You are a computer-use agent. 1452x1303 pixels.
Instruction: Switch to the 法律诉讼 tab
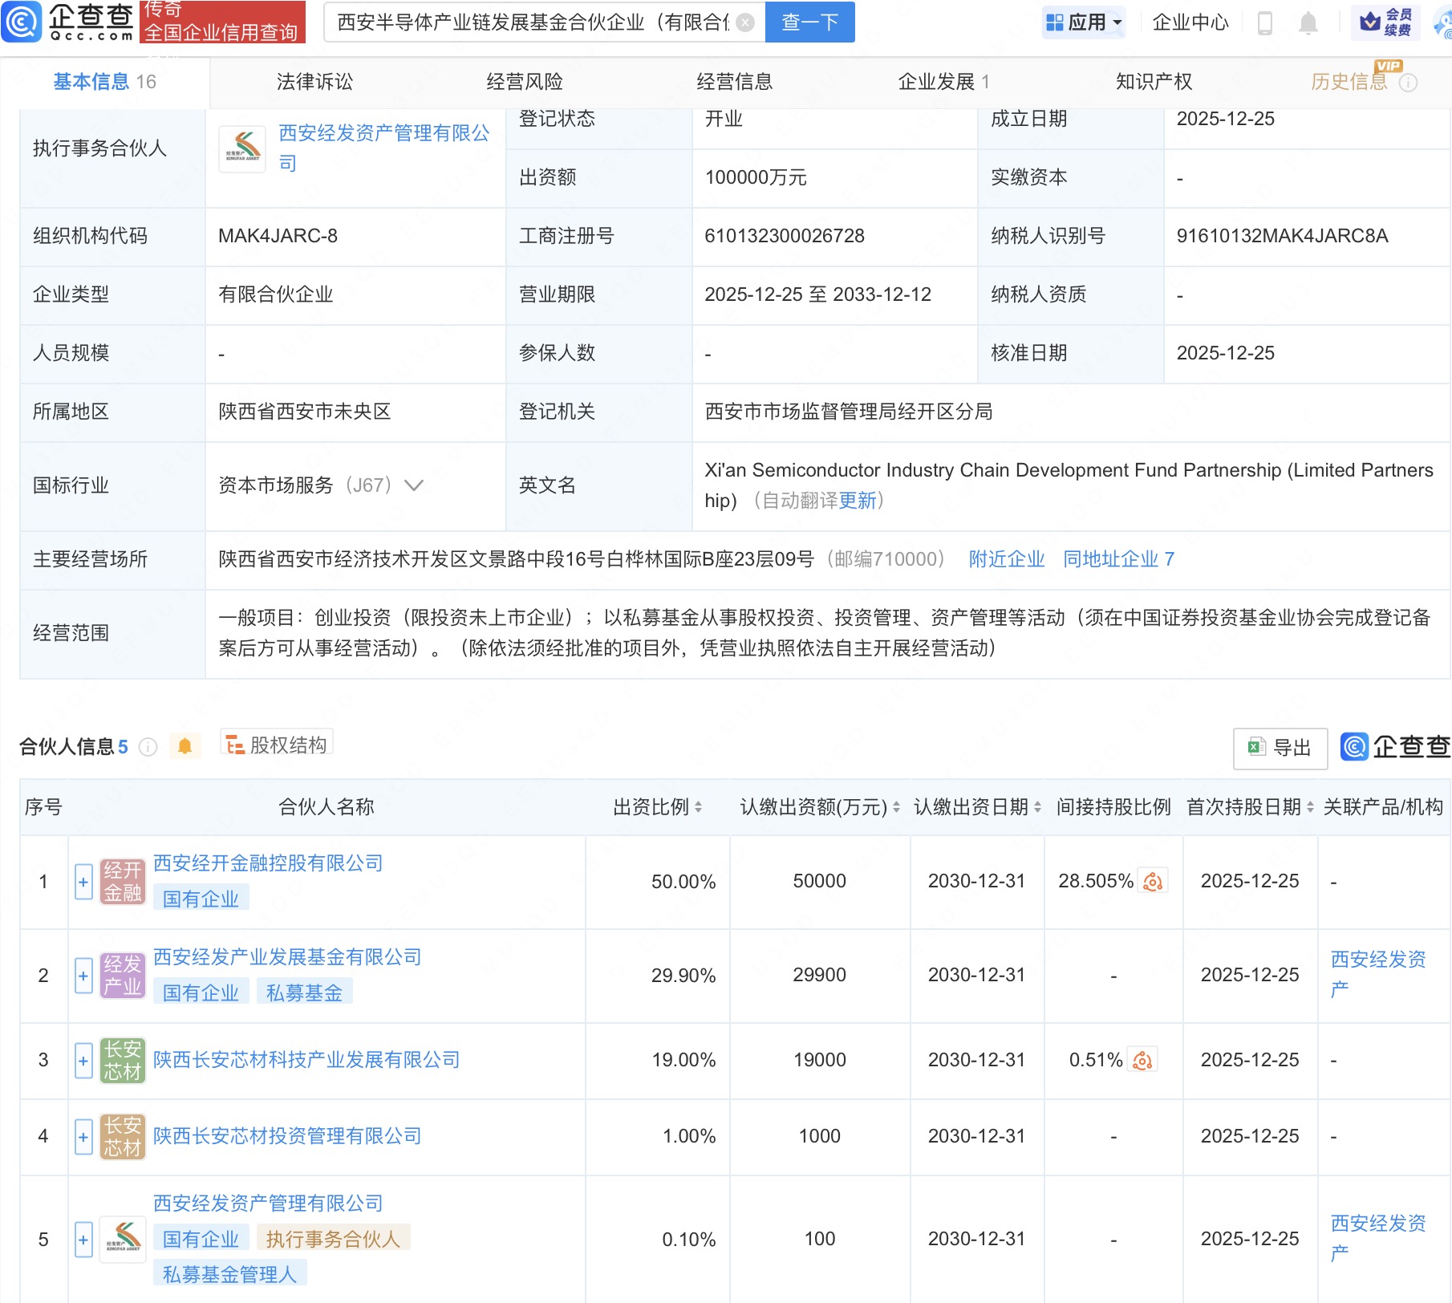pos(315,81)
